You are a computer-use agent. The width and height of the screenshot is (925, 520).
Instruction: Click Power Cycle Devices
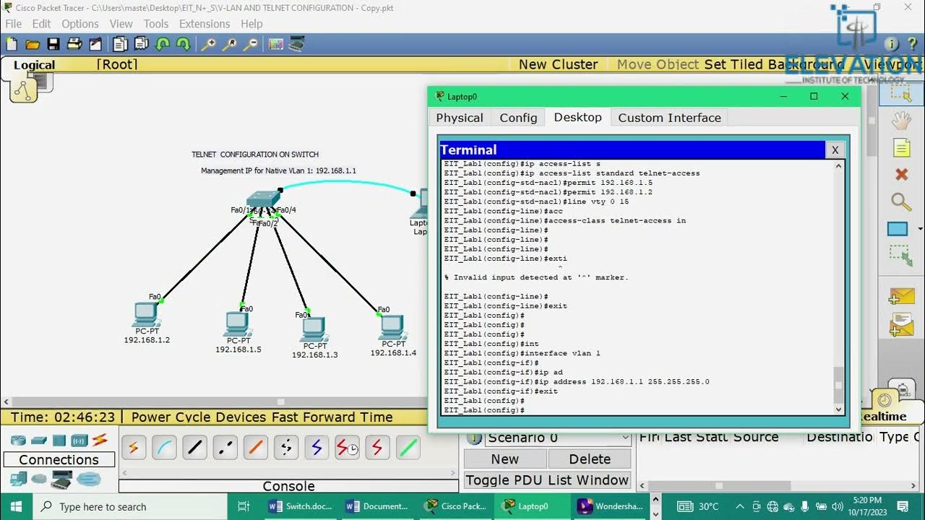coord(200,417)
